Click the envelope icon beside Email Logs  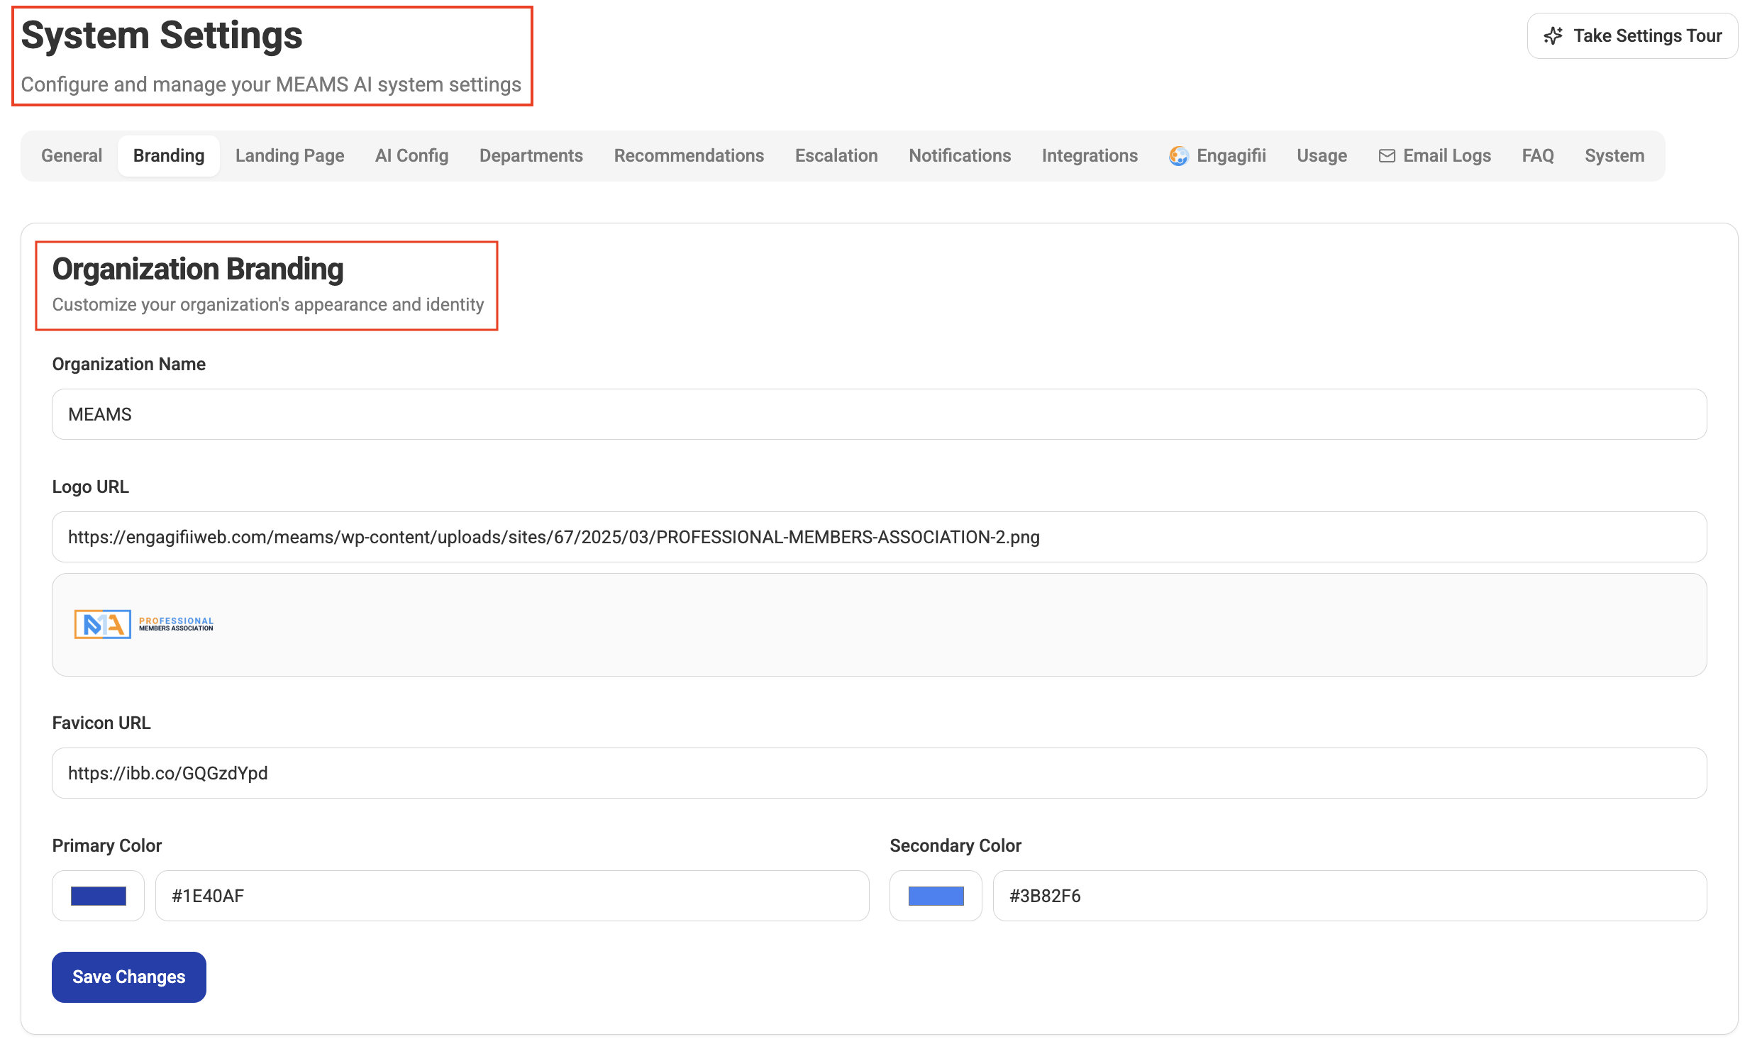[1387, 156]
